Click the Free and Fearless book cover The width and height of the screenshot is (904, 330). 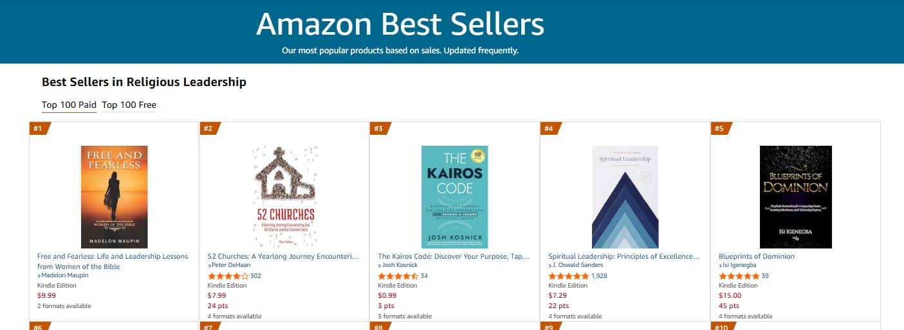114,196
